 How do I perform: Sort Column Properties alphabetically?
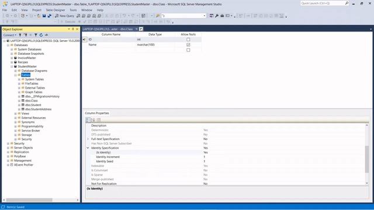(93, 120)
